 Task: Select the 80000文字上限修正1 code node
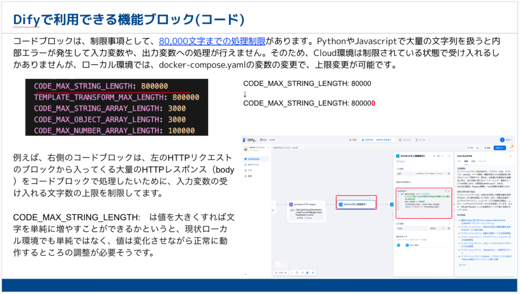point(356,204)
